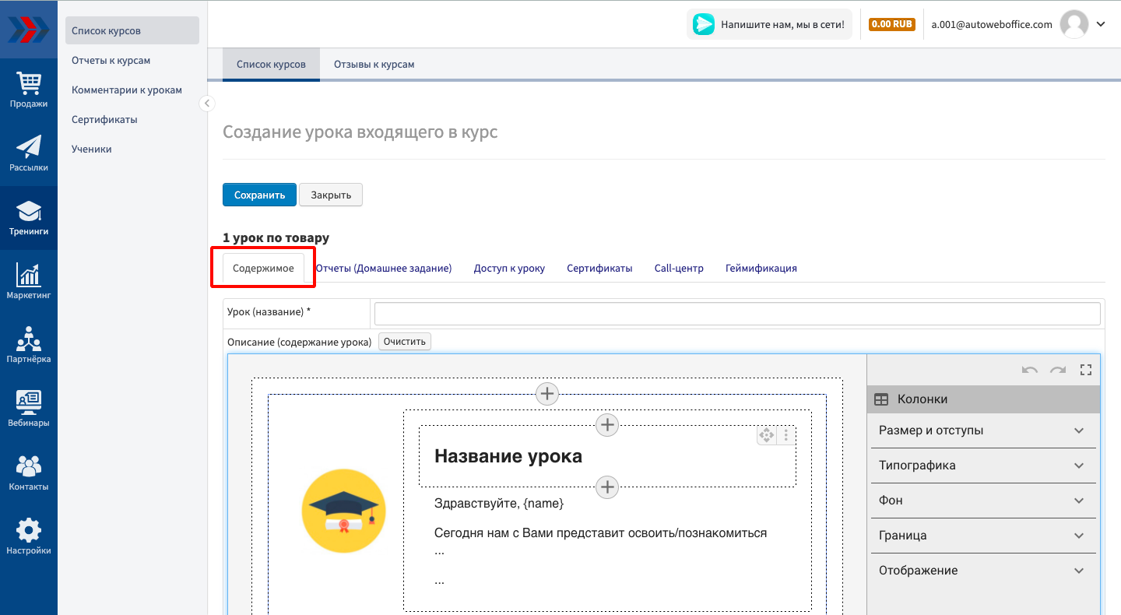The height and width of the screenshot is (615, 1121).
Task: Open the Контакты people icon
Action: tap(29, 473)
